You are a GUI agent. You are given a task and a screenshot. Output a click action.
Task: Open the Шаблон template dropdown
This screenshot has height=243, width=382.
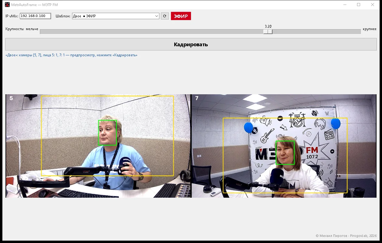click(x=116, y=16)
